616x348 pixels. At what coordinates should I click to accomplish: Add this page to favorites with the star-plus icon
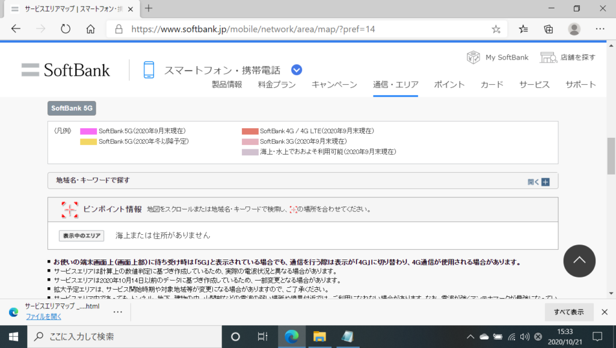(x=496, y=29)
